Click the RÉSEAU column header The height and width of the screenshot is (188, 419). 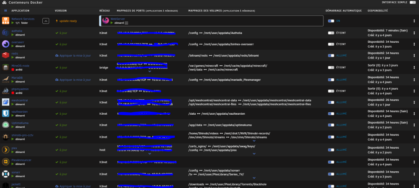click(x=104, y=11)
